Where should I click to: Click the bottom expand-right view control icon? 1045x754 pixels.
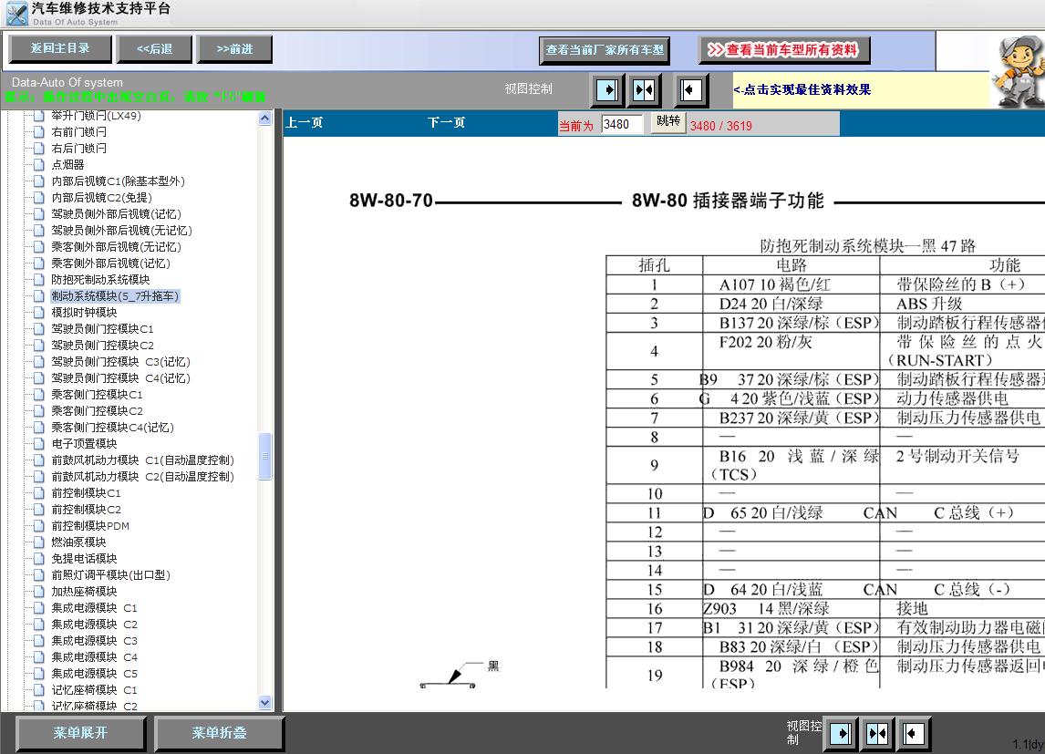(x=841, y=734)
